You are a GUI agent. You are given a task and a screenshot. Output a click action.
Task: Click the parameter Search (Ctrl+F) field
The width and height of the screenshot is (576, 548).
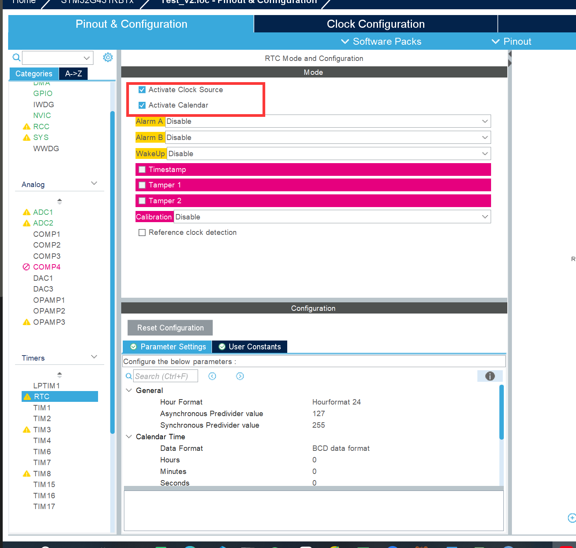point(165,376)
